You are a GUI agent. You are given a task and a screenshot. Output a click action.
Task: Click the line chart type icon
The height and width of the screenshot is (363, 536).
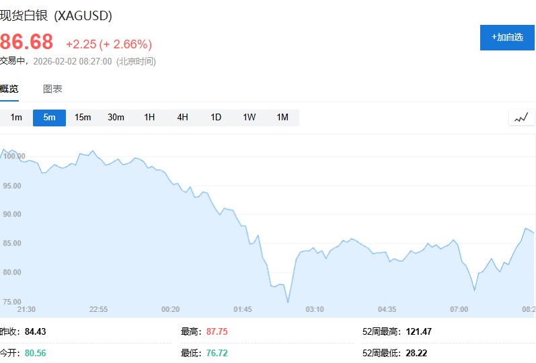pos(521,118)
